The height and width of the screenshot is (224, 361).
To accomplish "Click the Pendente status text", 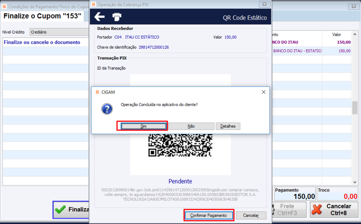I will (x=180, y=181).
